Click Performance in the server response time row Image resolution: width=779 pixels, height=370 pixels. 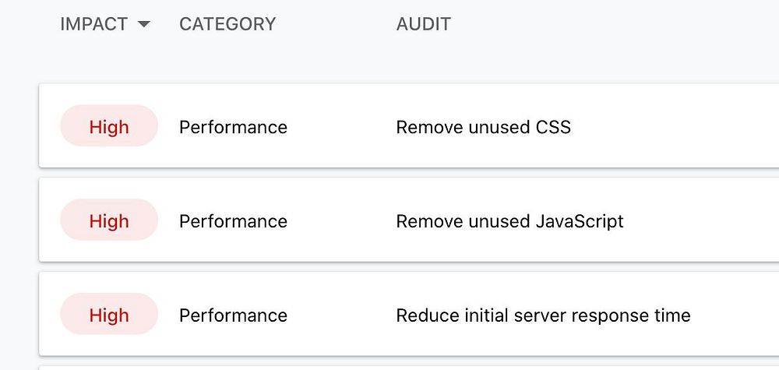coord(233,315)
